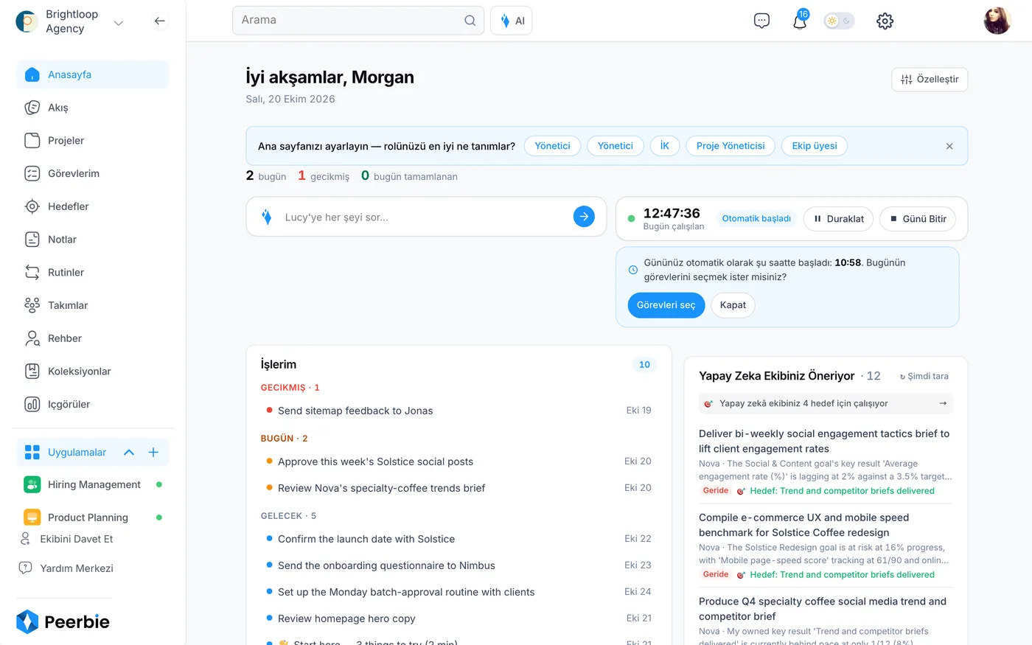Image resolution: width=1032 pixels, height=645 pixels.
Task: Focus the Arama search field
Action: pyautogui.click(x=358, y=21)
